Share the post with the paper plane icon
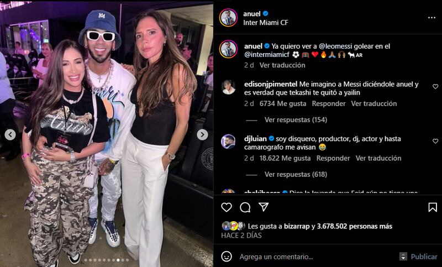The height and width of the screenshot is (267, 442). click(264, 207)
